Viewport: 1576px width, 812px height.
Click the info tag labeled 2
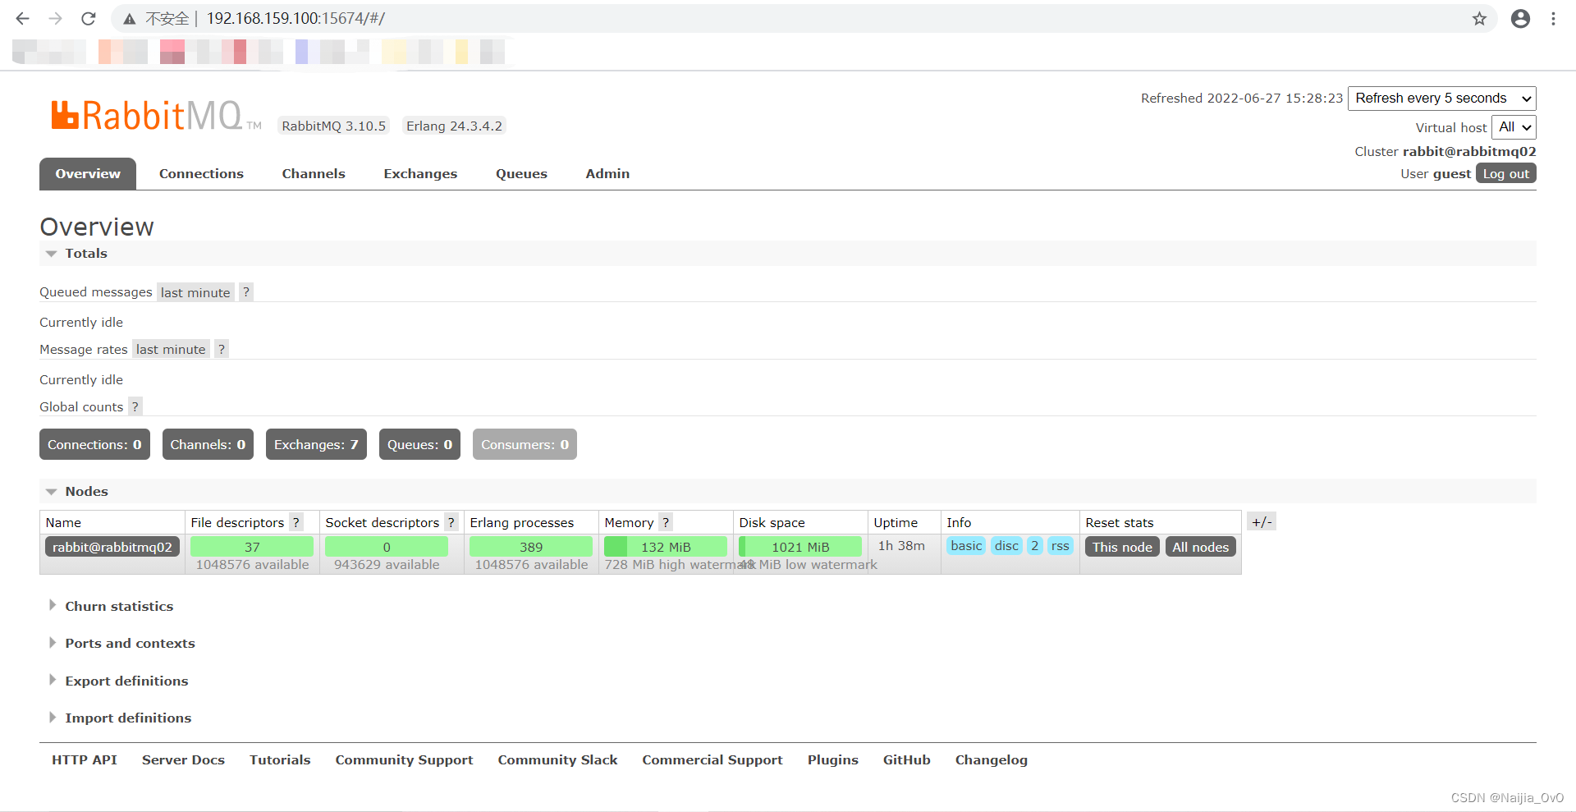pos(1034,546)
